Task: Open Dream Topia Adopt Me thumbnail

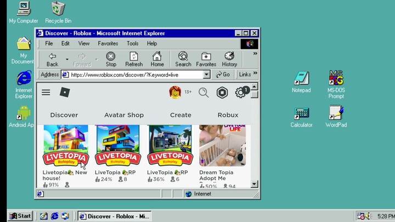Action: 222,145
